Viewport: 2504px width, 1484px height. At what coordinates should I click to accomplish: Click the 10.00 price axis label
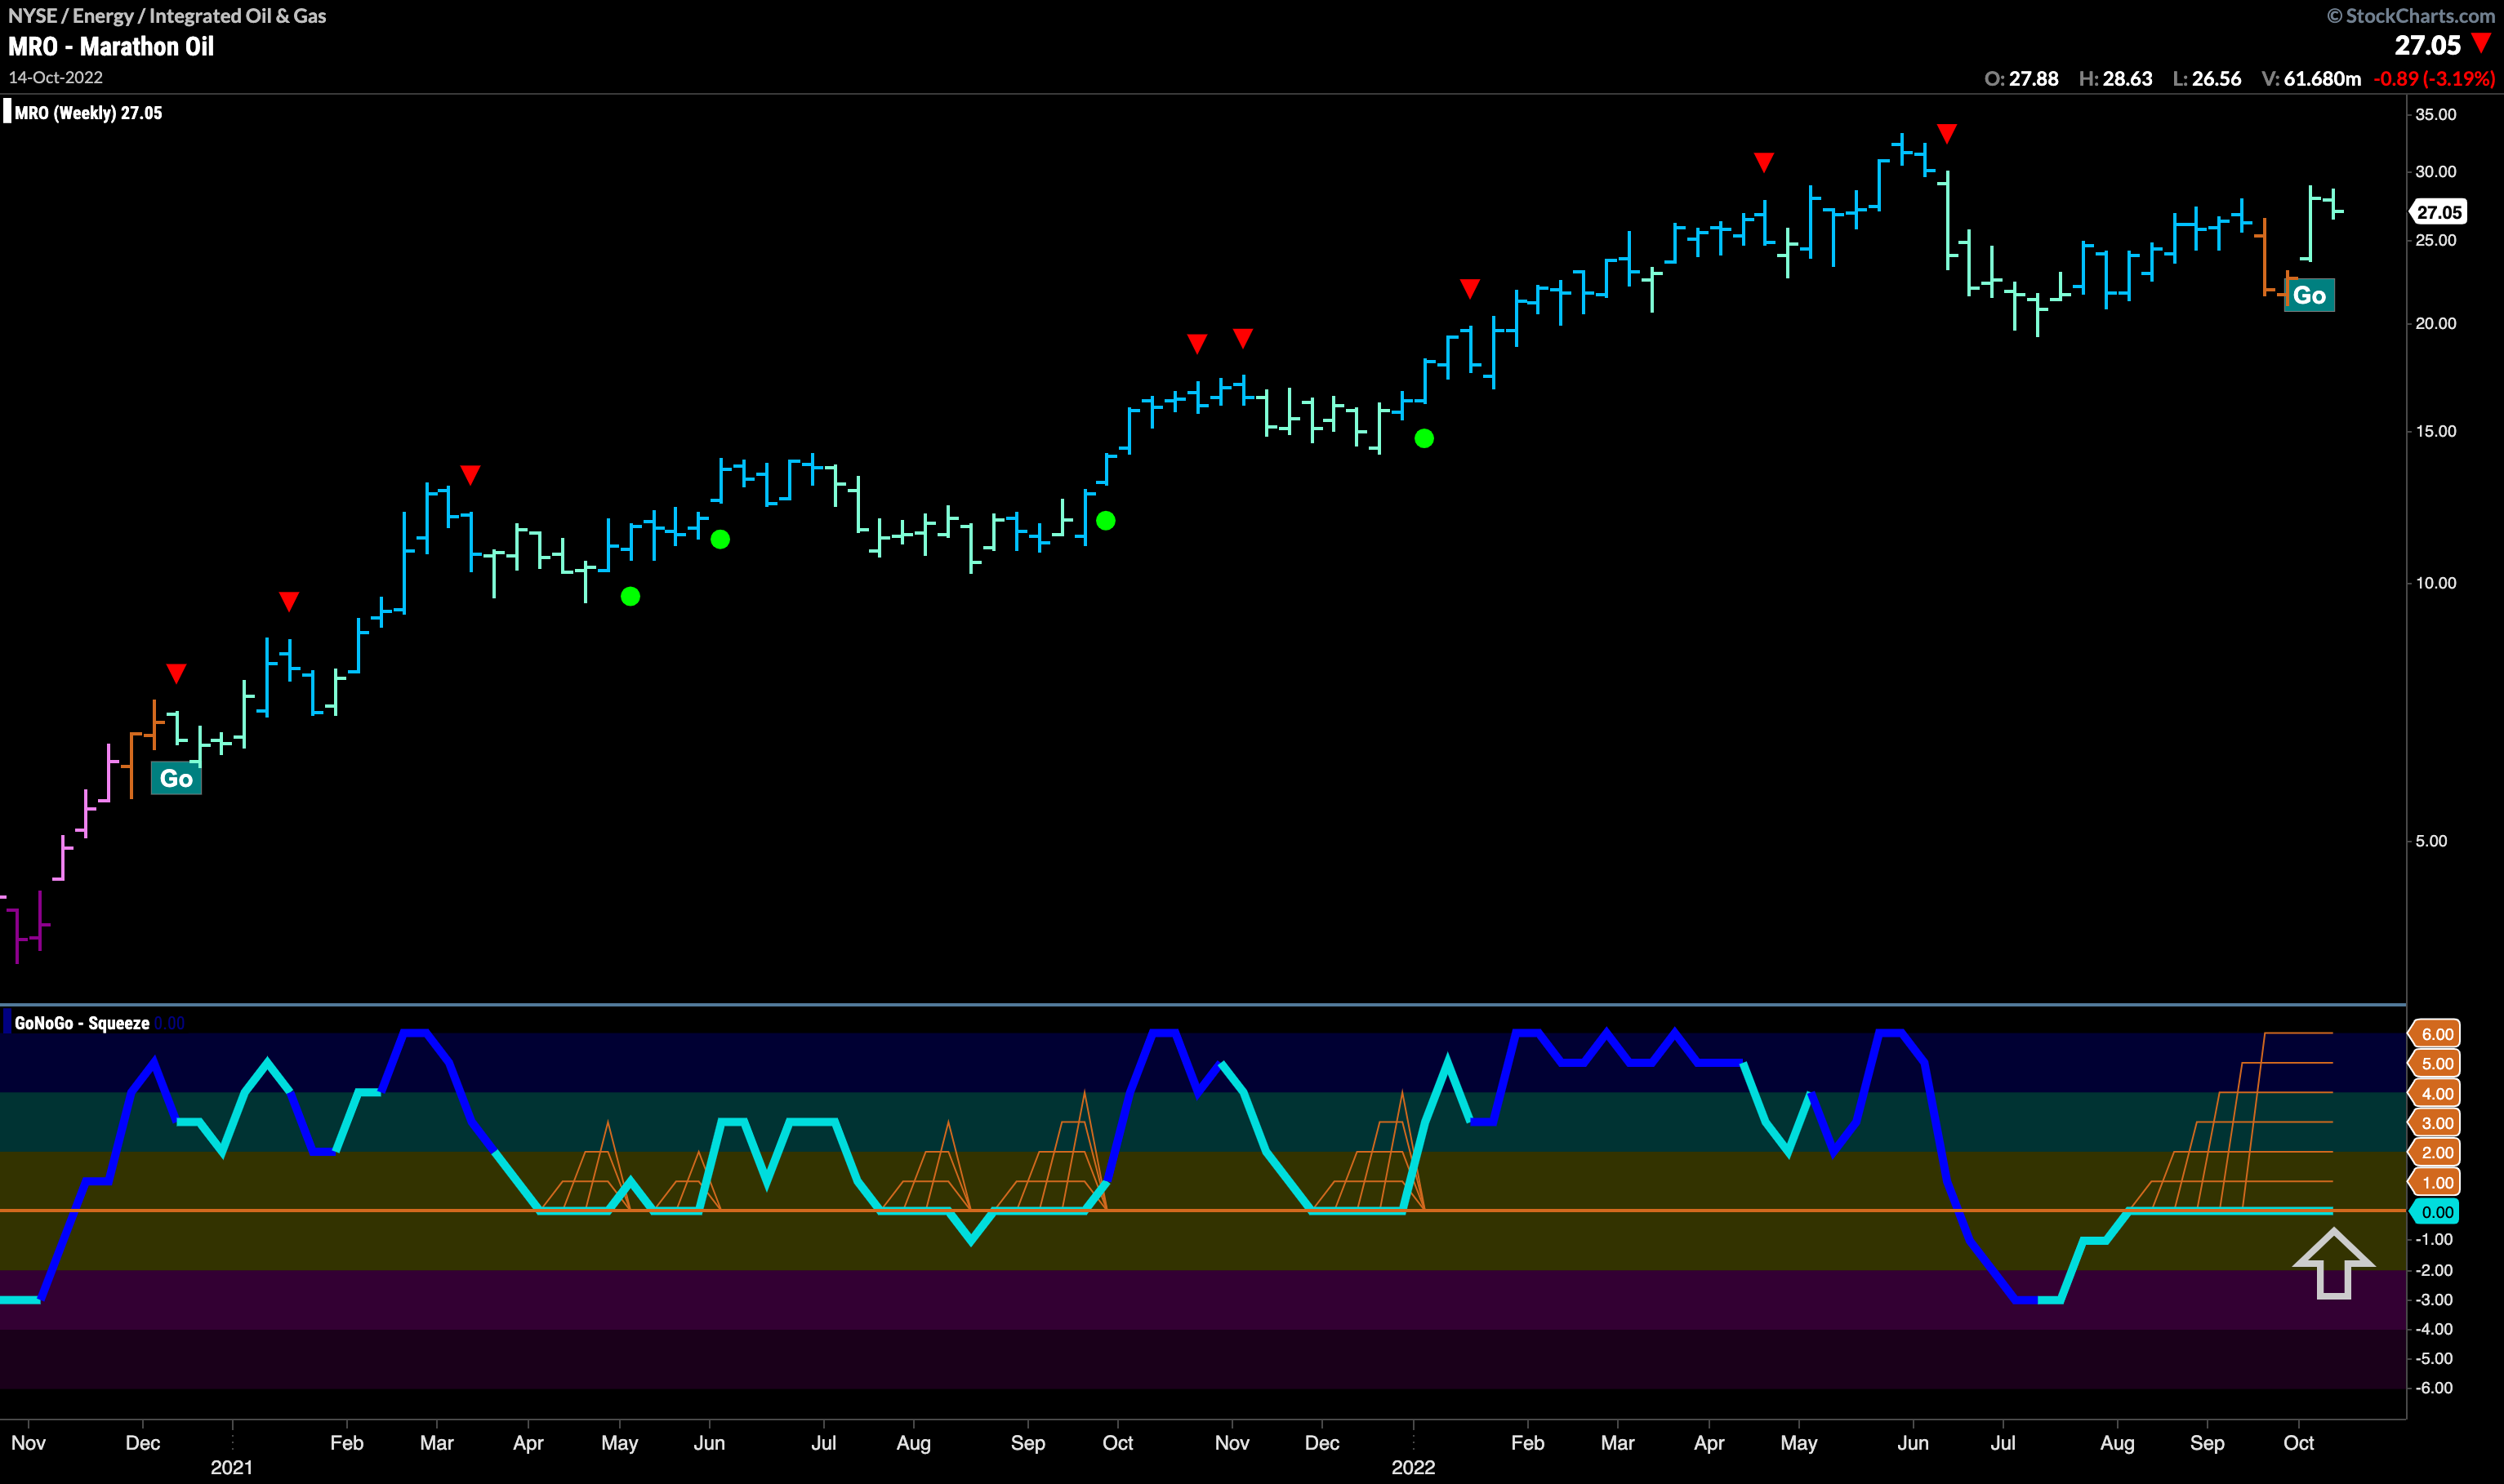pyautogui.click(x=2435, y=583)
